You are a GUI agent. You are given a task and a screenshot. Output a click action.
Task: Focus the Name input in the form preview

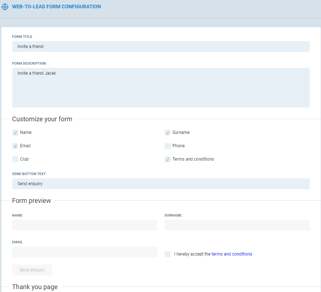point(85,225)
